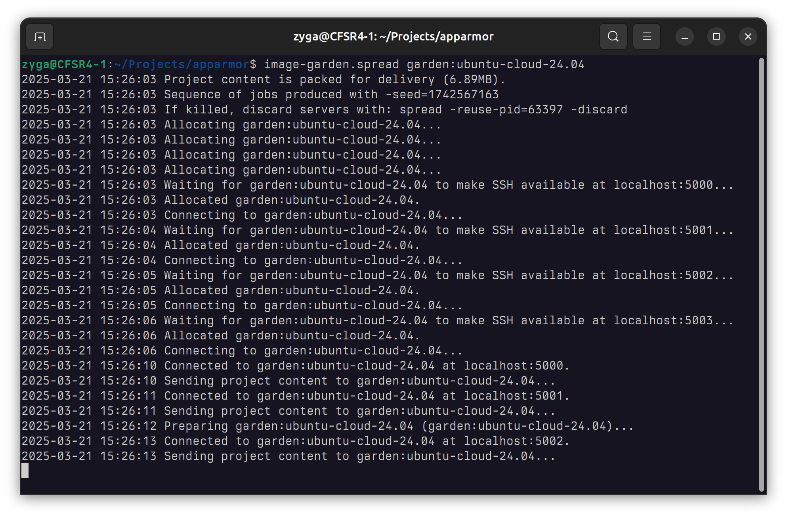Click the Connected at localhost:5002 line
This screenshot has width=787, height=517.
[x=295, y=441]
